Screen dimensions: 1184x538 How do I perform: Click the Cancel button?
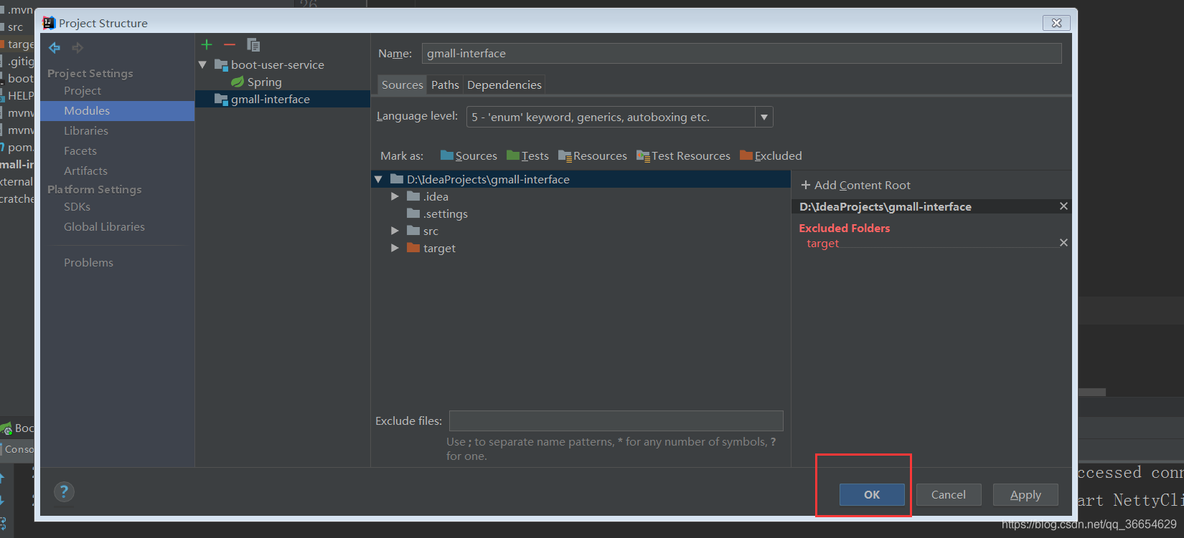click(x=949, y=494)
